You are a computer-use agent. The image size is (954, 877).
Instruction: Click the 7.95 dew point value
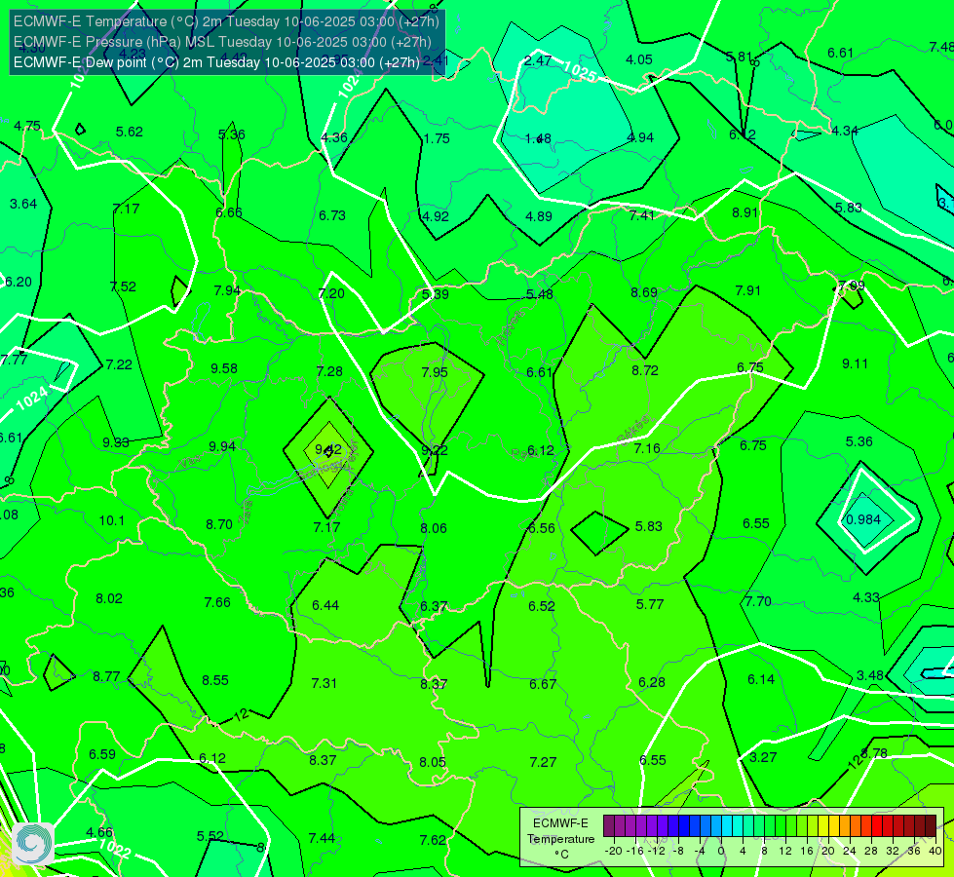435,372
